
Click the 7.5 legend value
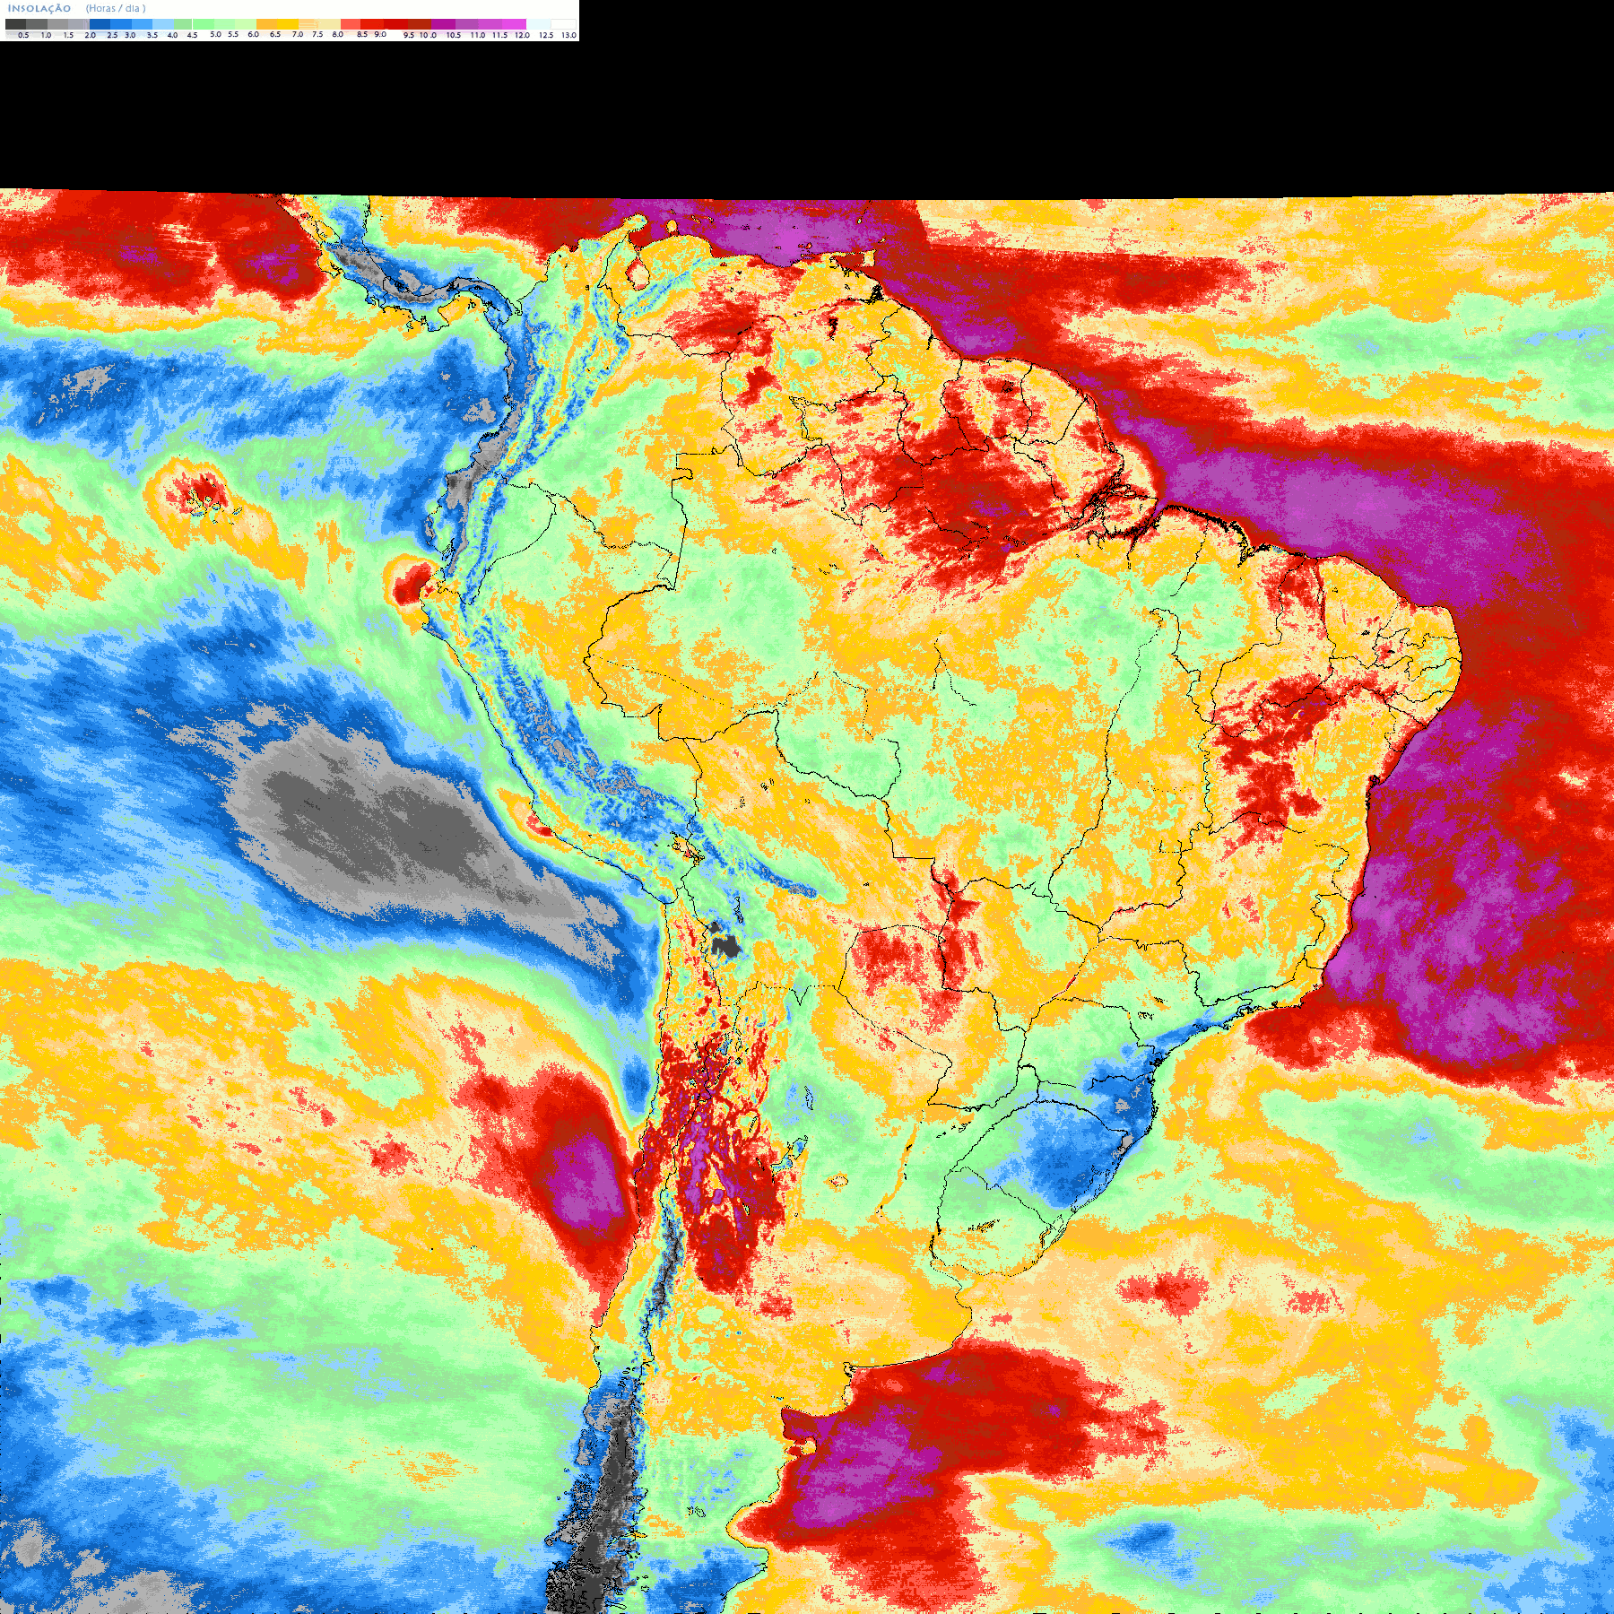tap(317, 34)
